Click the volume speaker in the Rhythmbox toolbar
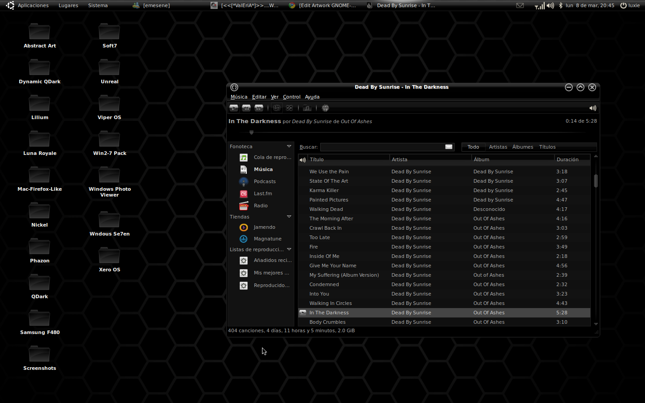The height and width of the screenshot is (403, 645). click(593, 108)
